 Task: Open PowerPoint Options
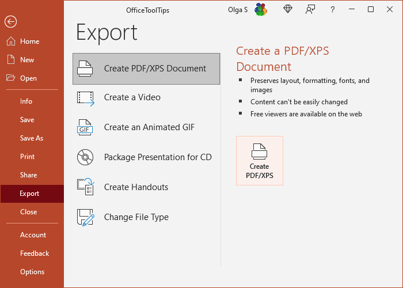[x=32, y=272]
